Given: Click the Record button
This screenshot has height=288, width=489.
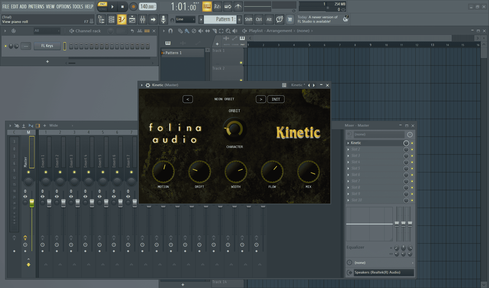Looking at the screenshot, I should 133,7.
